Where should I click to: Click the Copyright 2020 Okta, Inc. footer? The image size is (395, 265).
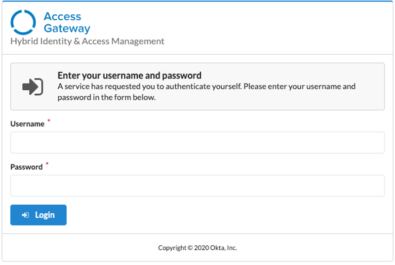197,248
